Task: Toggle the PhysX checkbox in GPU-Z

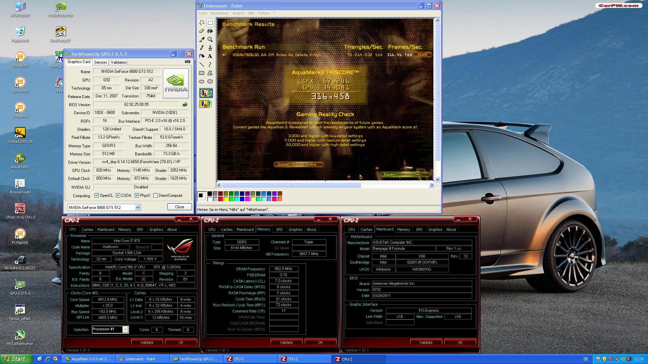Action: pos(137,196)
